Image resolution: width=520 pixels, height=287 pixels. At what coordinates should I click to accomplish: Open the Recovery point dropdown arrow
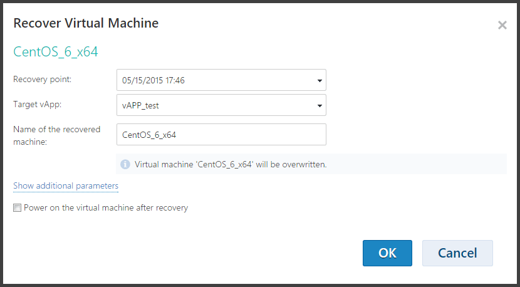point(320,80)
